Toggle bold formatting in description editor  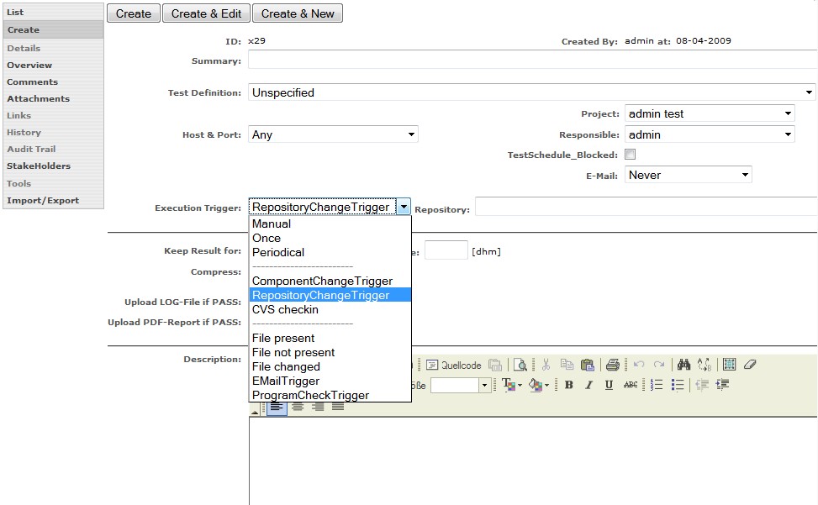[569, 385]
